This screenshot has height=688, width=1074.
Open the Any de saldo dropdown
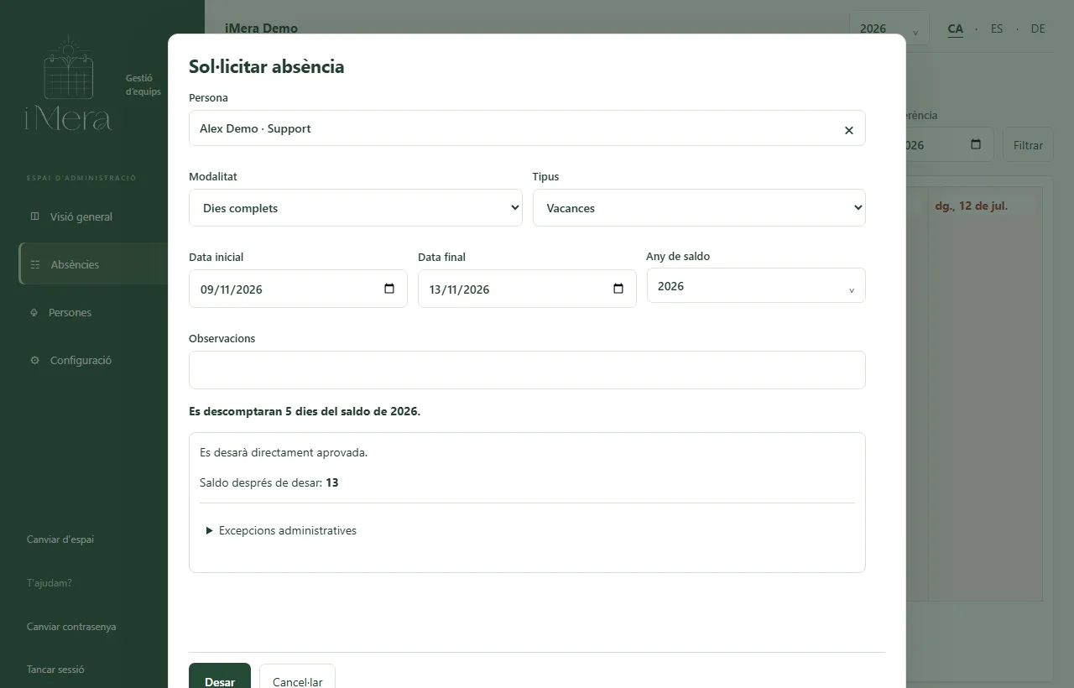tap(756, 286)
